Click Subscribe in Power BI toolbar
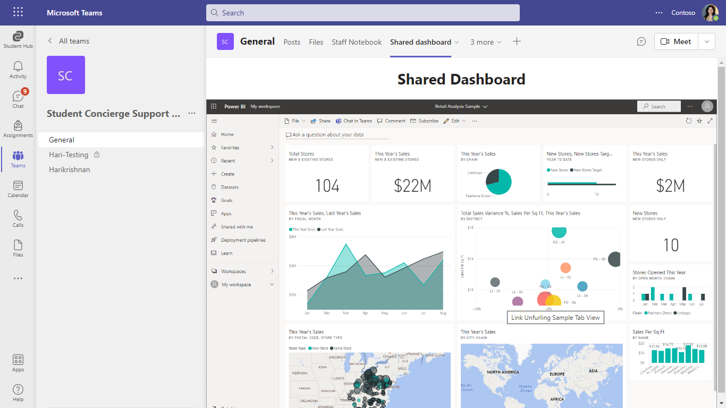Screen dimensions: 726x408 point(424,121)
